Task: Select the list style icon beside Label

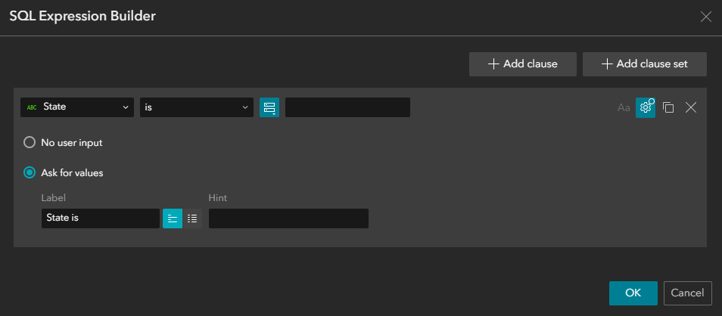Action: pyautogui.click(x=192, y=218)
